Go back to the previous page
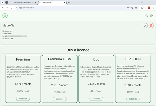 pyautogui.click(x=3, y=8)
